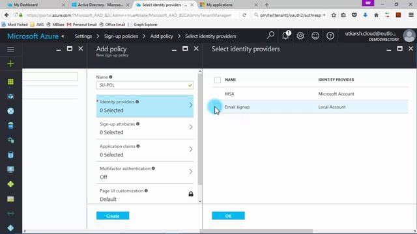Open Most Visited bookmark
Image resolution: width=417 pixels, height=234 pixels.
(14, 25)
